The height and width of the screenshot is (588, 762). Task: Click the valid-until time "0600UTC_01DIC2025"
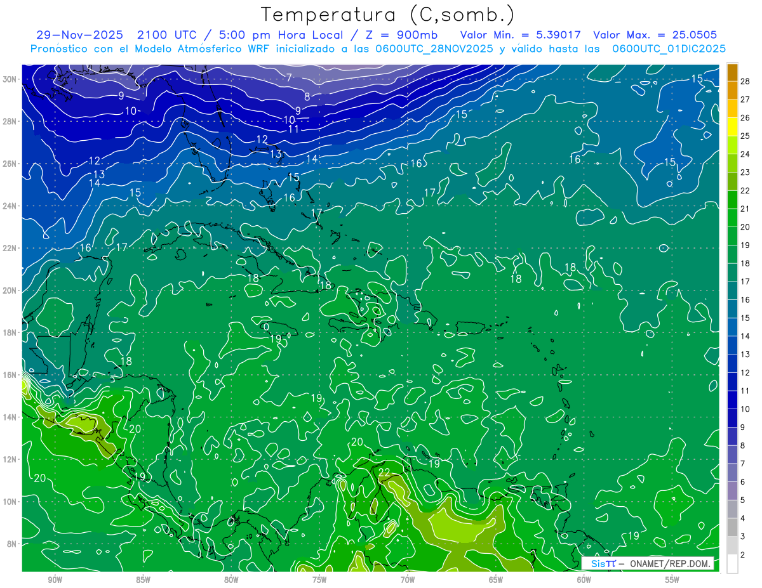669,49
